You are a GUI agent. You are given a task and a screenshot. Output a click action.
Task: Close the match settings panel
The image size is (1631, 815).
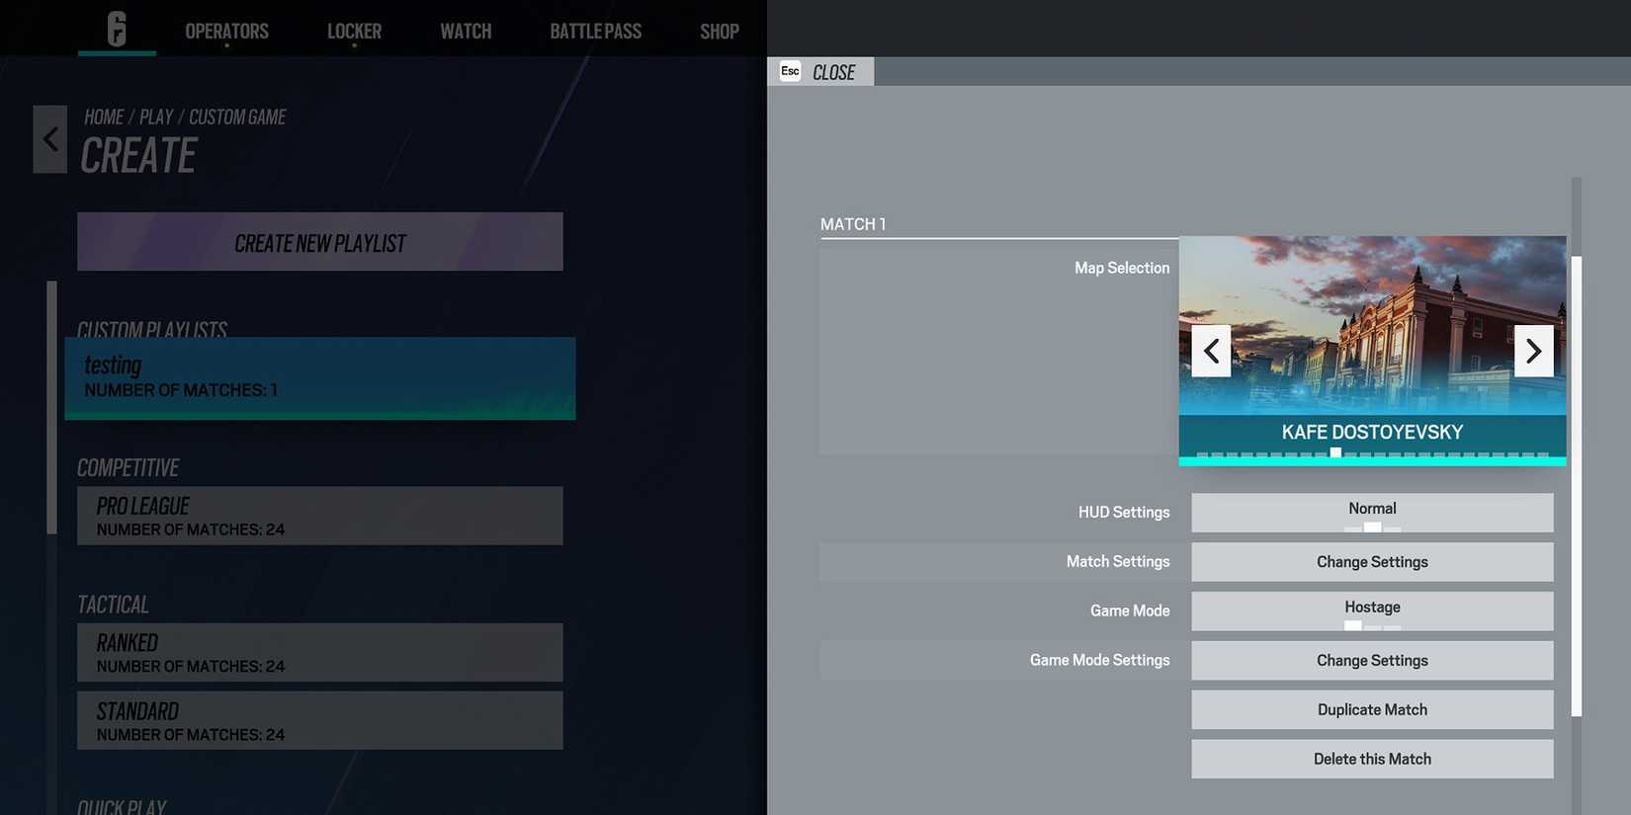click(x=820, y=71)
